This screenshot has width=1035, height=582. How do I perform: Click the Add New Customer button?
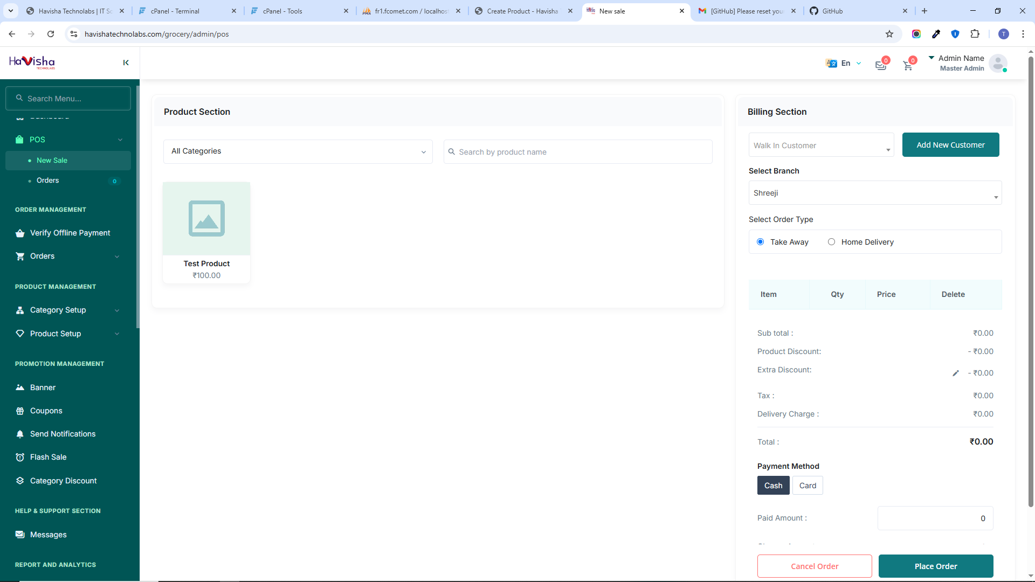click(950, 145)
